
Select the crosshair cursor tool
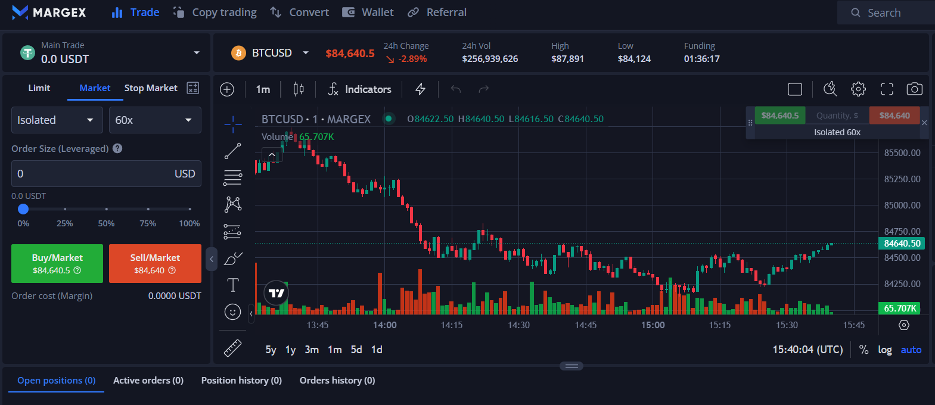(232, 124)
